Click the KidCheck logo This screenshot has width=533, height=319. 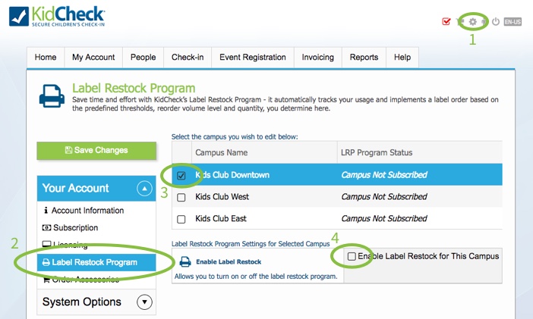(57, 16)
